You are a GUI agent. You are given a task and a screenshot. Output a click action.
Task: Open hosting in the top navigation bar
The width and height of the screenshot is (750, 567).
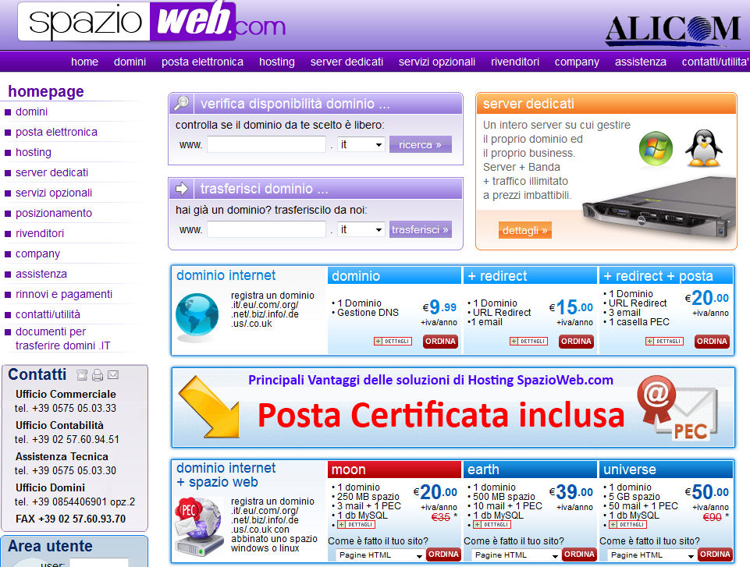pos(277,62)
